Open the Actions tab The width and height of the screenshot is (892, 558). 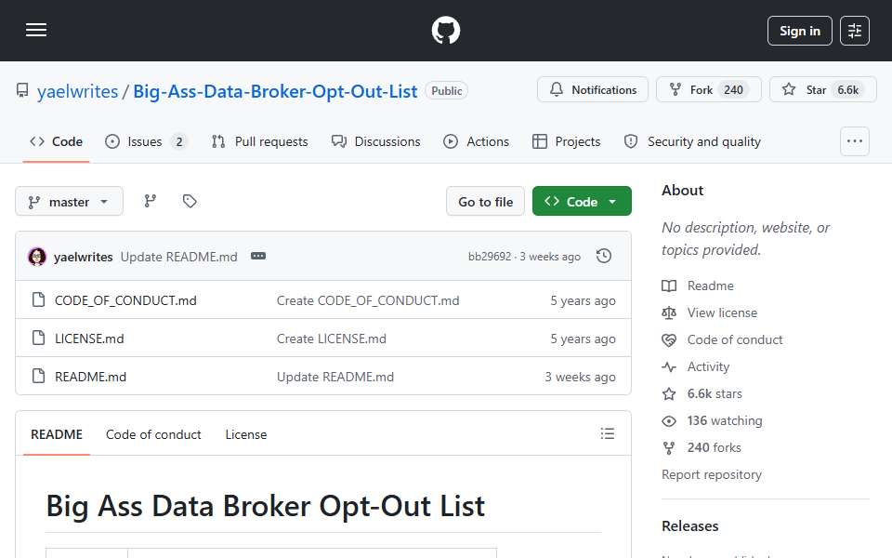476,141
